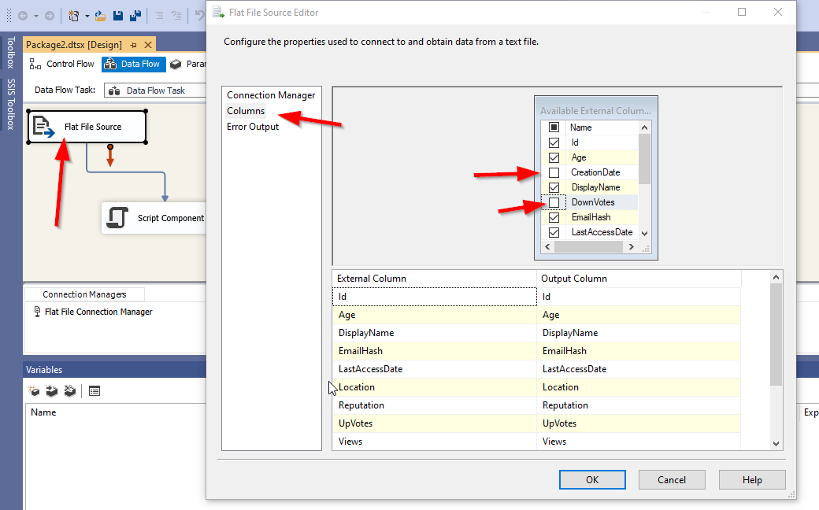Uncheck the DisplayName column checkbox
819x510 pixels.
[554, 187]
